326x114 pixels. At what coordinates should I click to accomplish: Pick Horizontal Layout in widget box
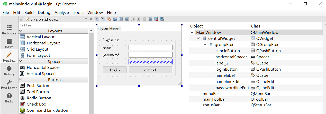[x=43, y=43]
